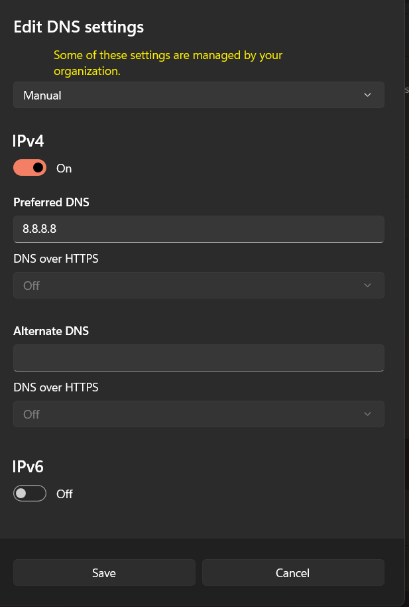Click the "Edit DNS settings" dialog title
The image size is (409, 607).
pyautogui.click(x=79, y=27)
